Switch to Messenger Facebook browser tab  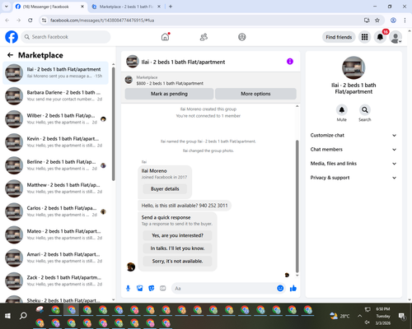tap(49, 7)
